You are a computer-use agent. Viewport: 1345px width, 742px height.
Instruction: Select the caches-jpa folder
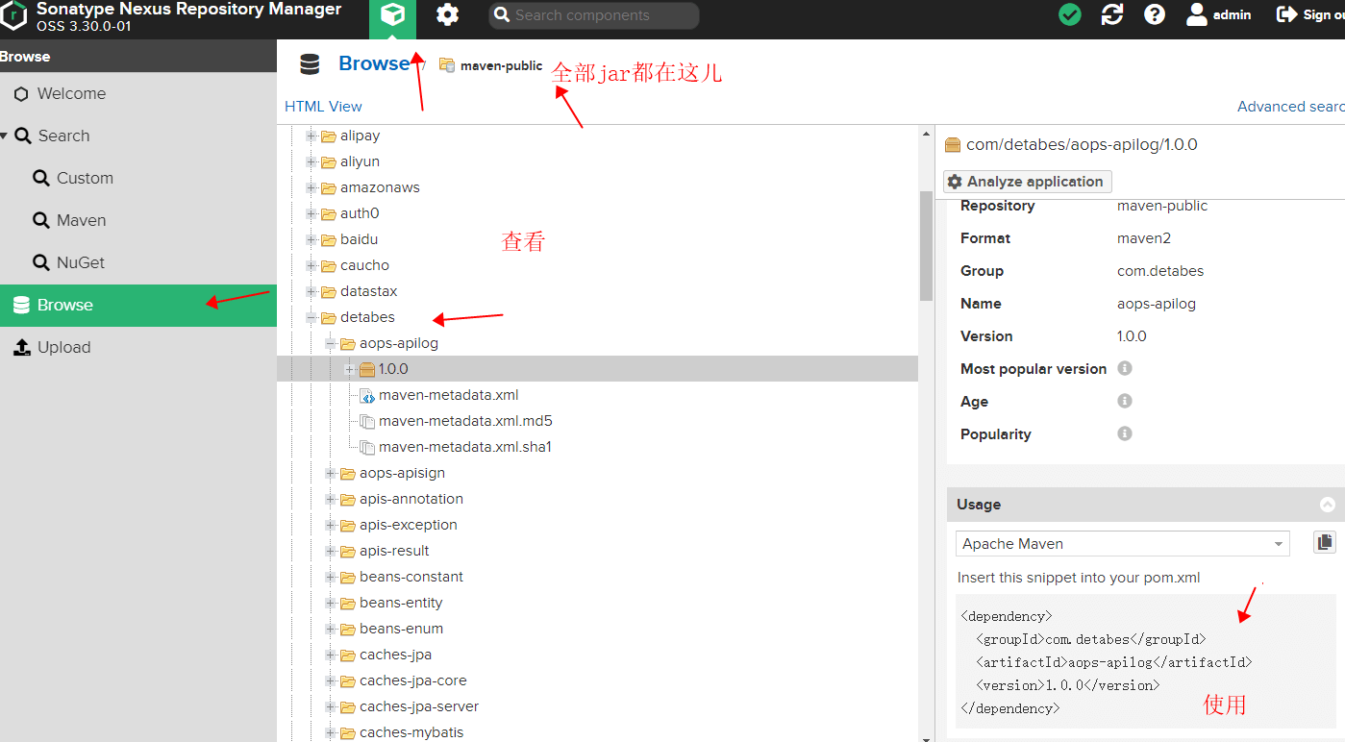pos(395,655)
